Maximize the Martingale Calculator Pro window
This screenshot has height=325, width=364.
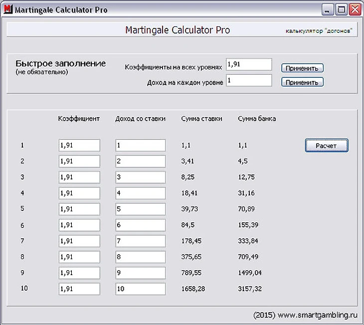click(341, 9)
